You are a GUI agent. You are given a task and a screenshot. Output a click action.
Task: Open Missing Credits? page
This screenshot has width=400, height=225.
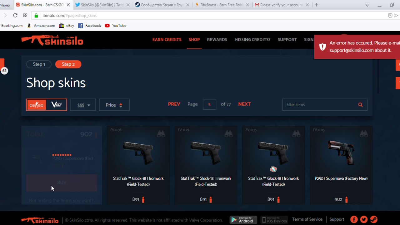[x=252, y=40]
